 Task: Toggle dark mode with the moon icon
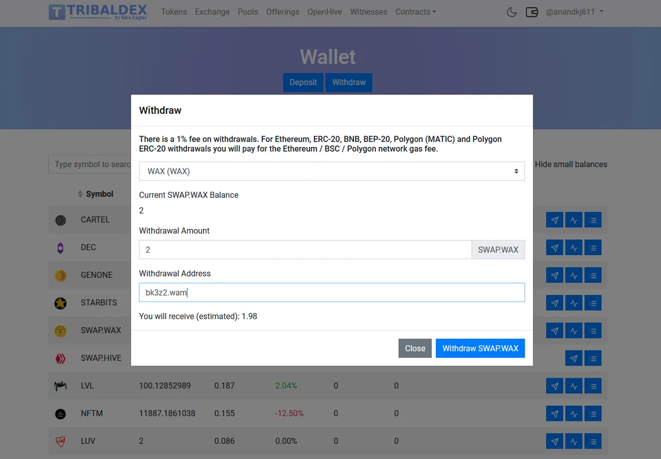point(512,12)
